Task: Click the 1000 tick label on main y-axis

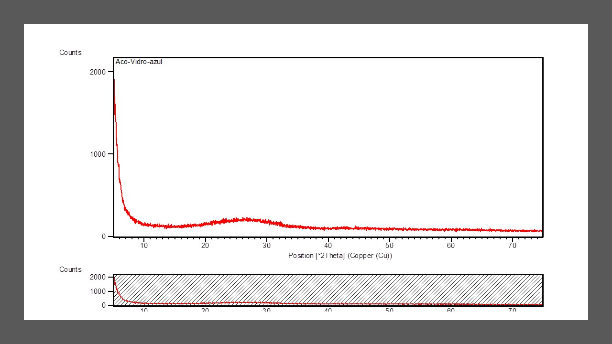Action: (x=98, y=154)
